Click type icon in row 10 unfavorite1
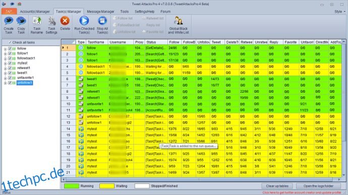Screen dimensions: 348x195 click(81, 104)
